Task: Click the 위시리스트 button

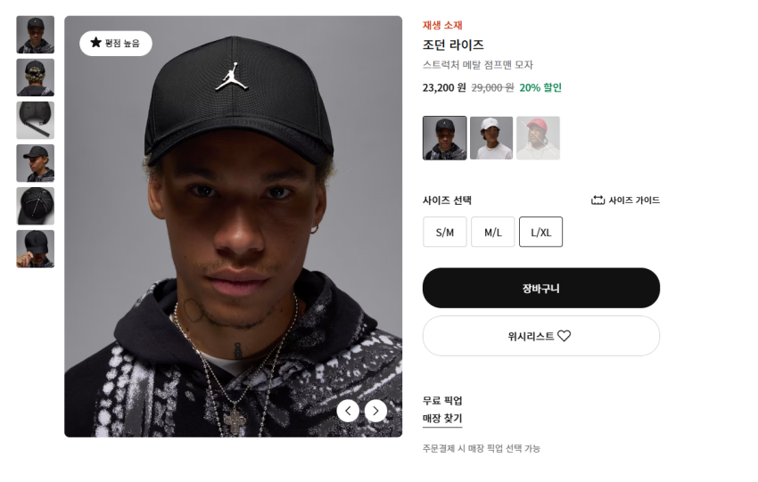Action: click(540, 336)
